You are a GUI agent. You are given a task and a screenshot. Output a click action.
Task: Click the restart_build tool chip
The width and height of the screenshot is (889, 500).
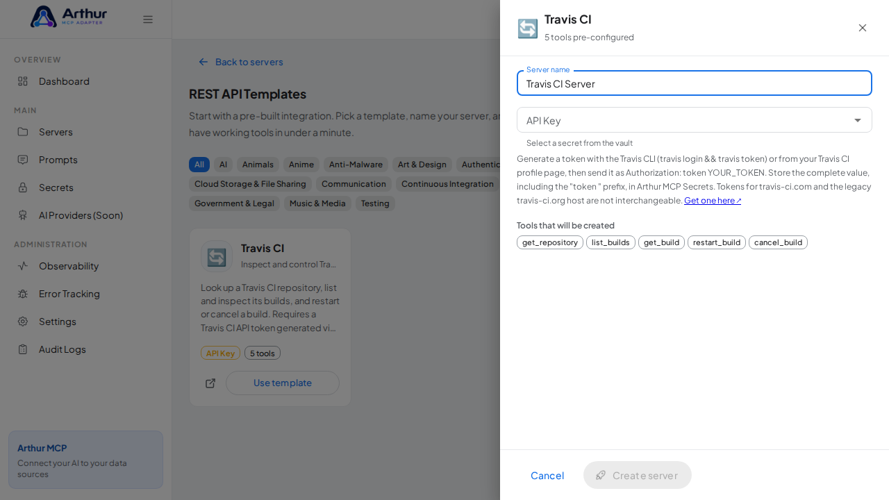point(717,242)
